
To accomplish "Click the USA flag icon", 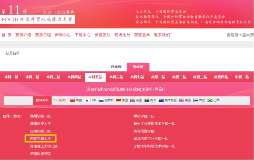I will (181, 100).
